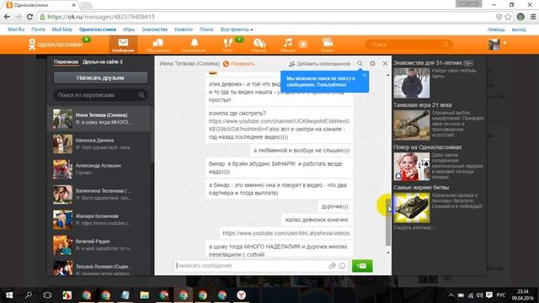
Task: Click the помощь help link
Action: click(496, 29)
